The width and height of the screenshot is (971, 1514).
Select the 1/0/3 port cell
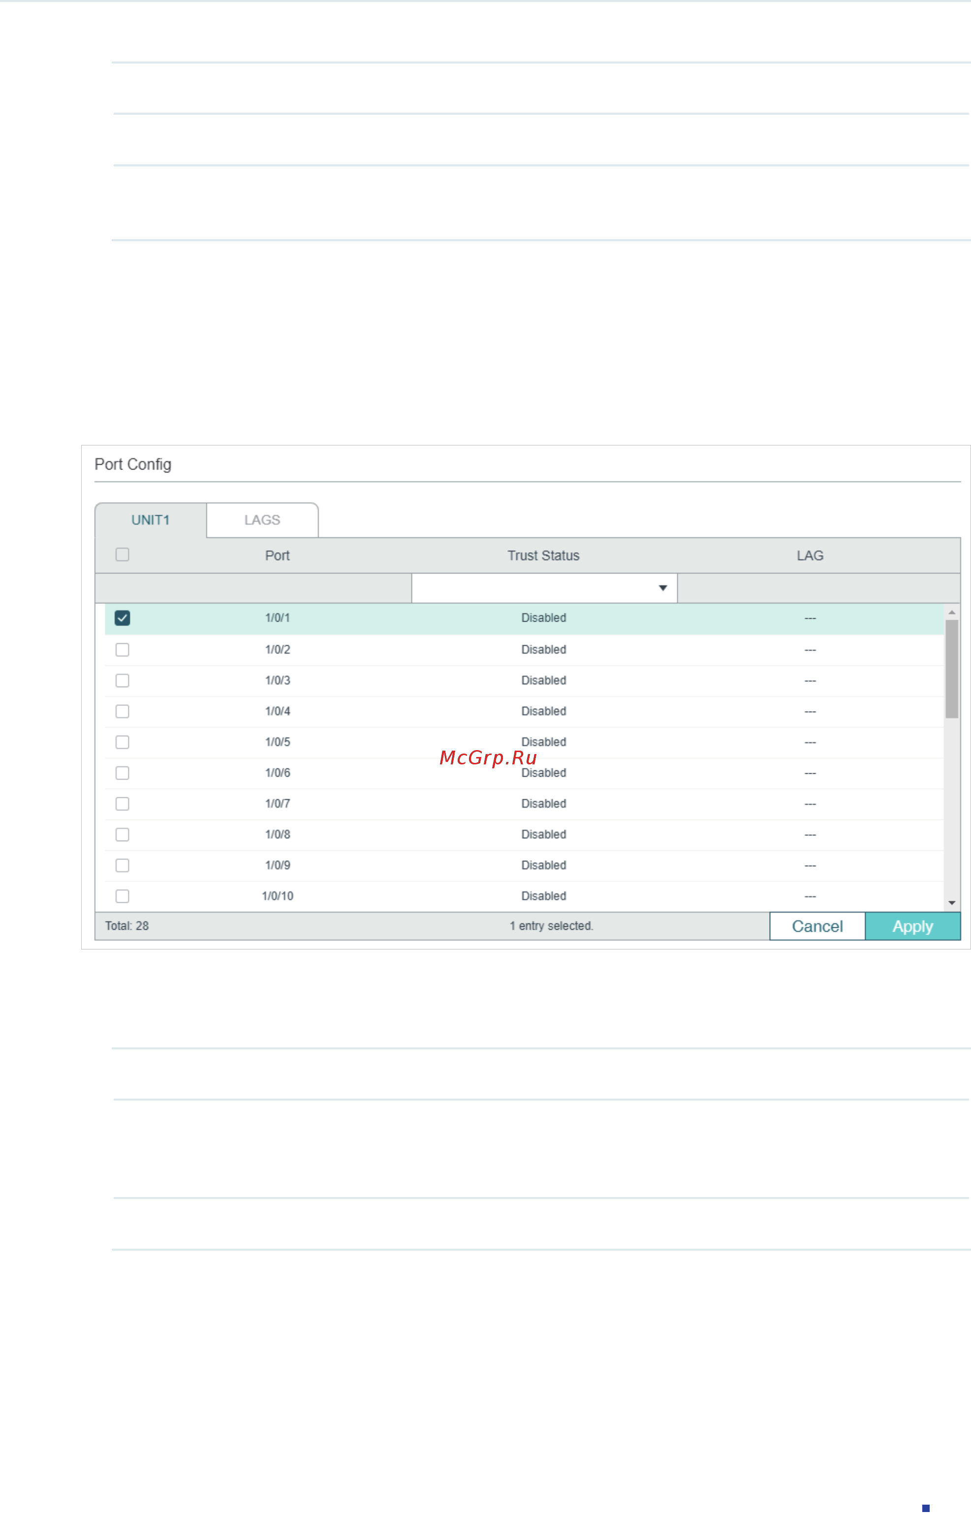(278, 680)
